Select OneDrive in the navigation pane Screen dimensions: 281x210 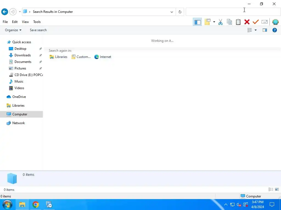tap(19, 97)
